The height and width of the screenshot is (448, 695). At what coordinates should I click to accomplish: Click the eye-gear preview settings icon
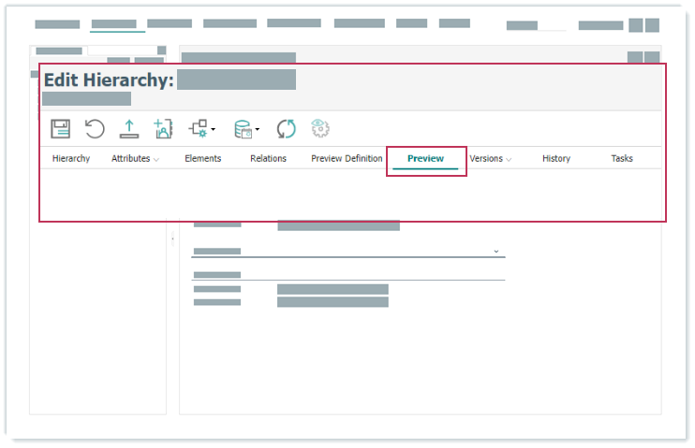click(x=320, y=129)
